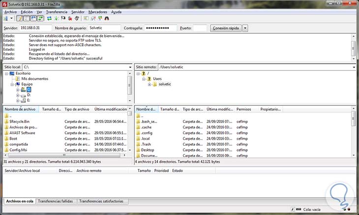
Task: Click the Conexión rápida button
Action: click(x=226, y=28)
